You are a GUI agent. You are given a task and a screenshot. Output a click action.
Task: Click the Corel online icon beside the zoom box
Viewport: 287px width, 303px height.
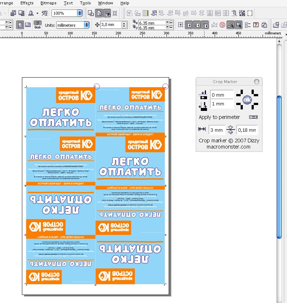[45, 13]
